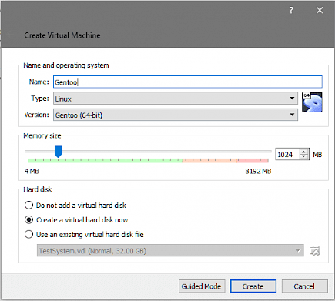Close the Create Virtual Machine dialog
335x301 pixels.
click(x=320, y=10)
